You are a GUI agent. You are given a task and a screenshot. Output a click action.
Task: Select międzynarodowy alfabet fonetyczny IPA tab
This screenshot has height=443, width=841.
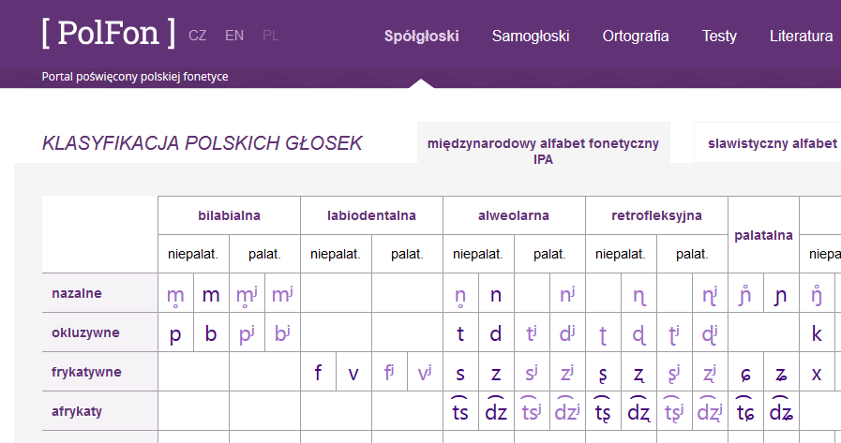(543, 151)
